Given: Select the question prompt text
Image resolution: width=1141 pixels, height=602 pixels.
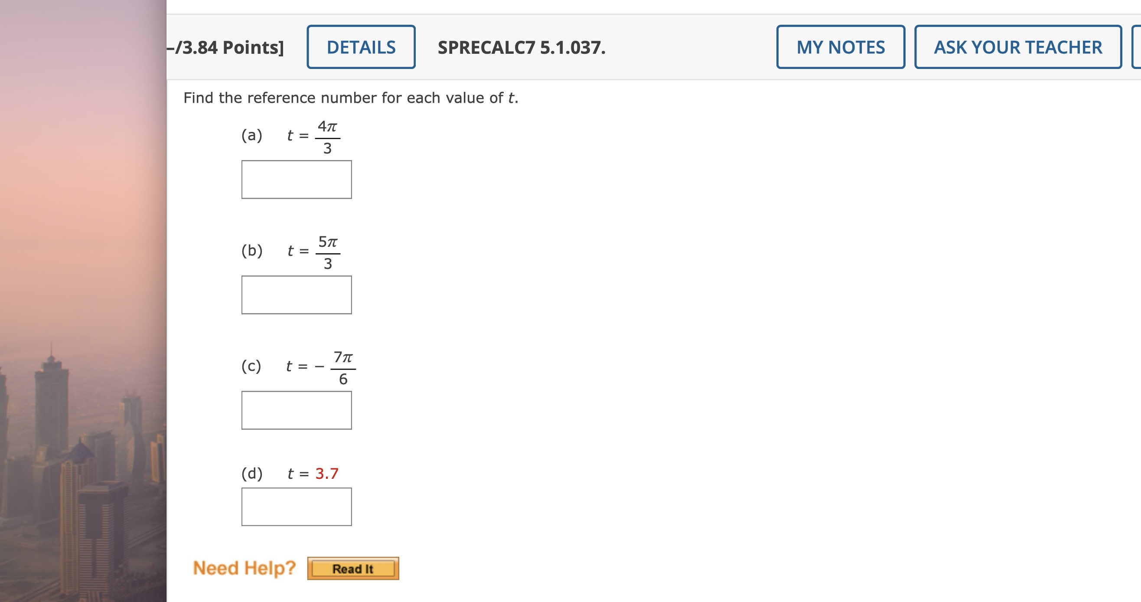Looking at the screenshot, I should pos(350,97).
